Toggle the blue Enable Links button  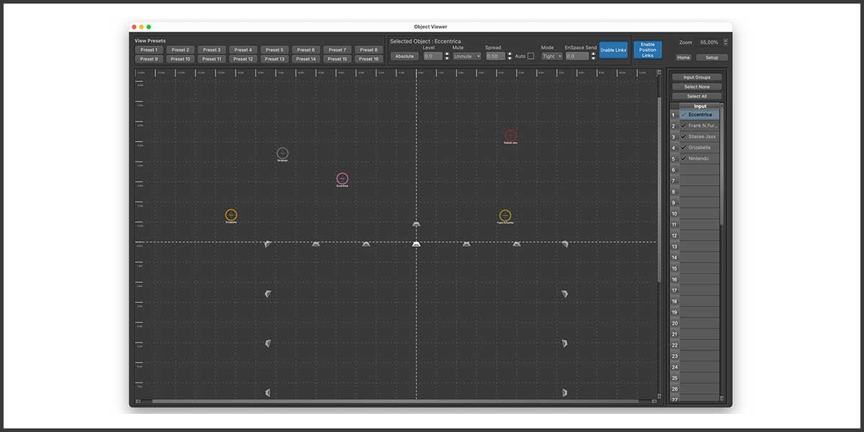[x=613, y=50]
